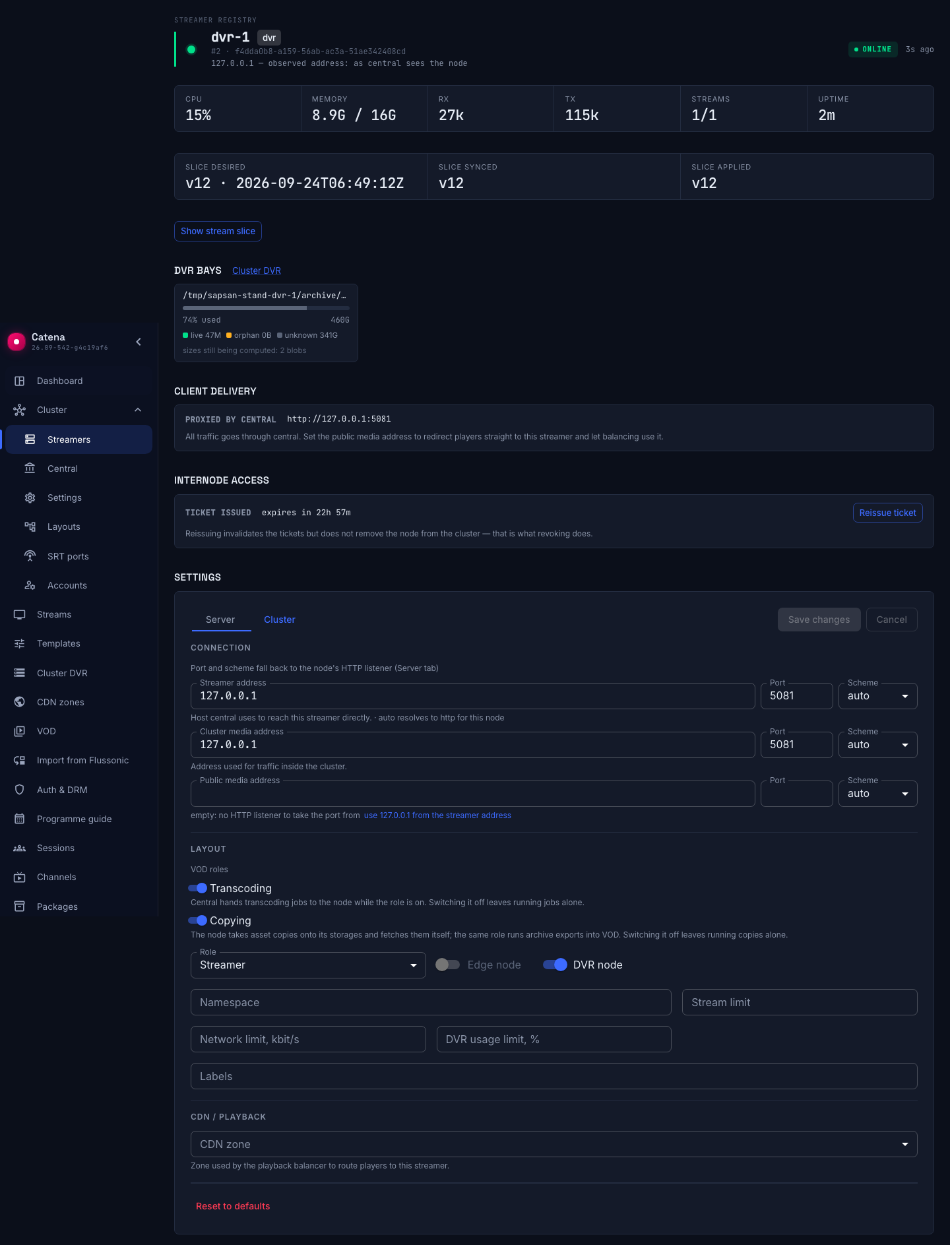This screenshot has width=950, height=1245.
Task: Click the Layouts icon
Action: (30, 527)
